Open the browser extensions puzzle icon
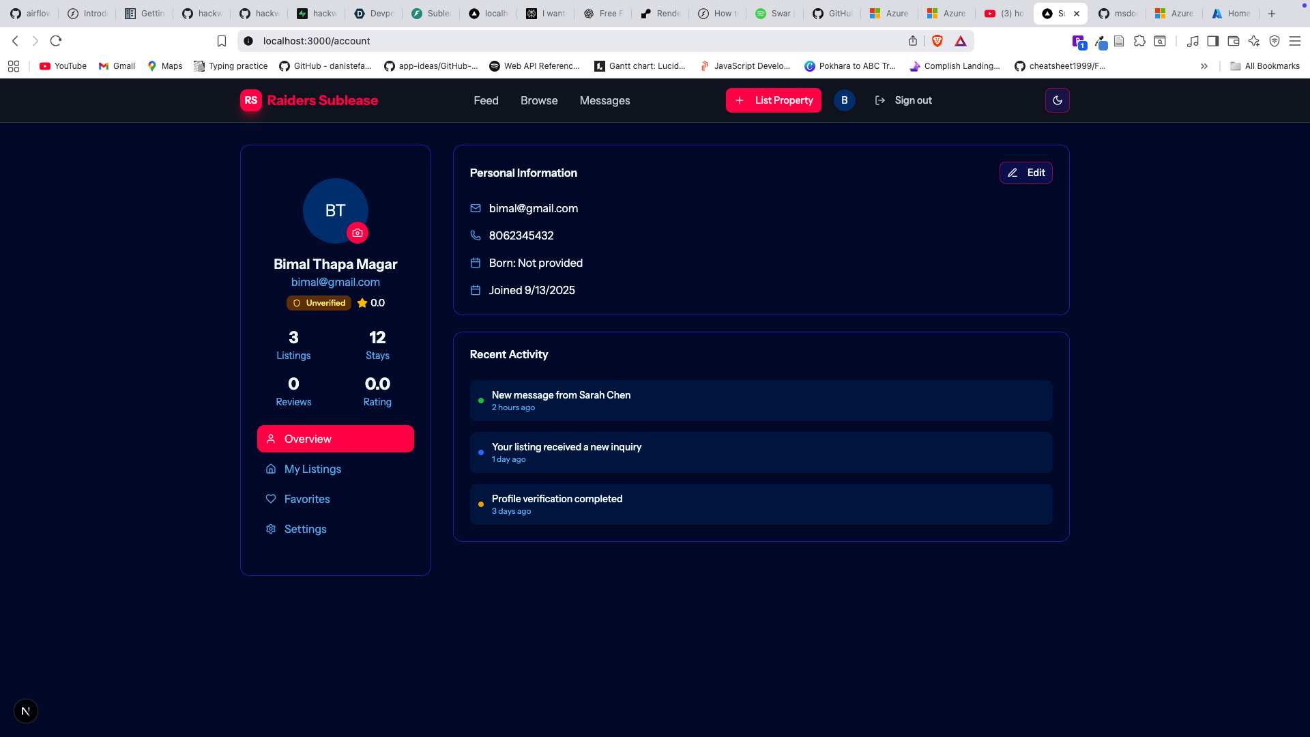 (1139, 41)
